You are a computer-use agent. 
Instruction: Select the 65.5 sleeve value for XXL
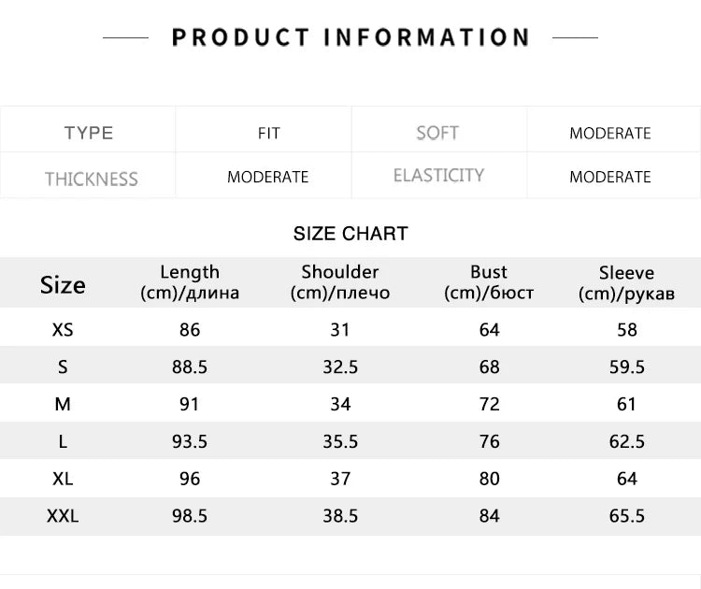tap(626, 516)
